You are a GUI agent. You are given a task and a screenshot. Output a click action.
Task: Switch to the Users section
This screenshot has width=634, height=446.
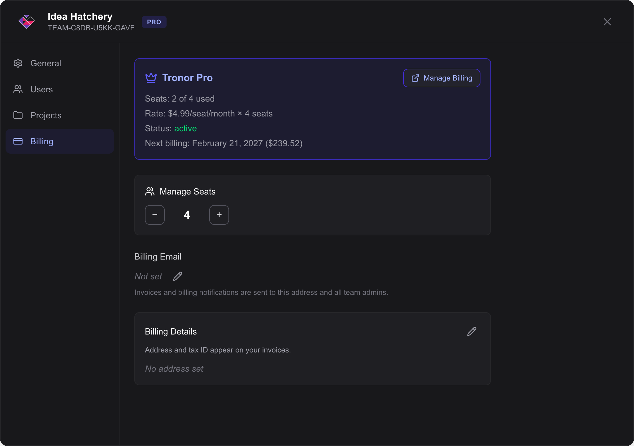click(x=41, y=89)
